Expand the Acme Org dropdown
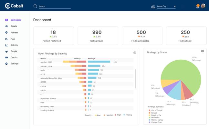209x129 pixels. [x=175, y=6]
